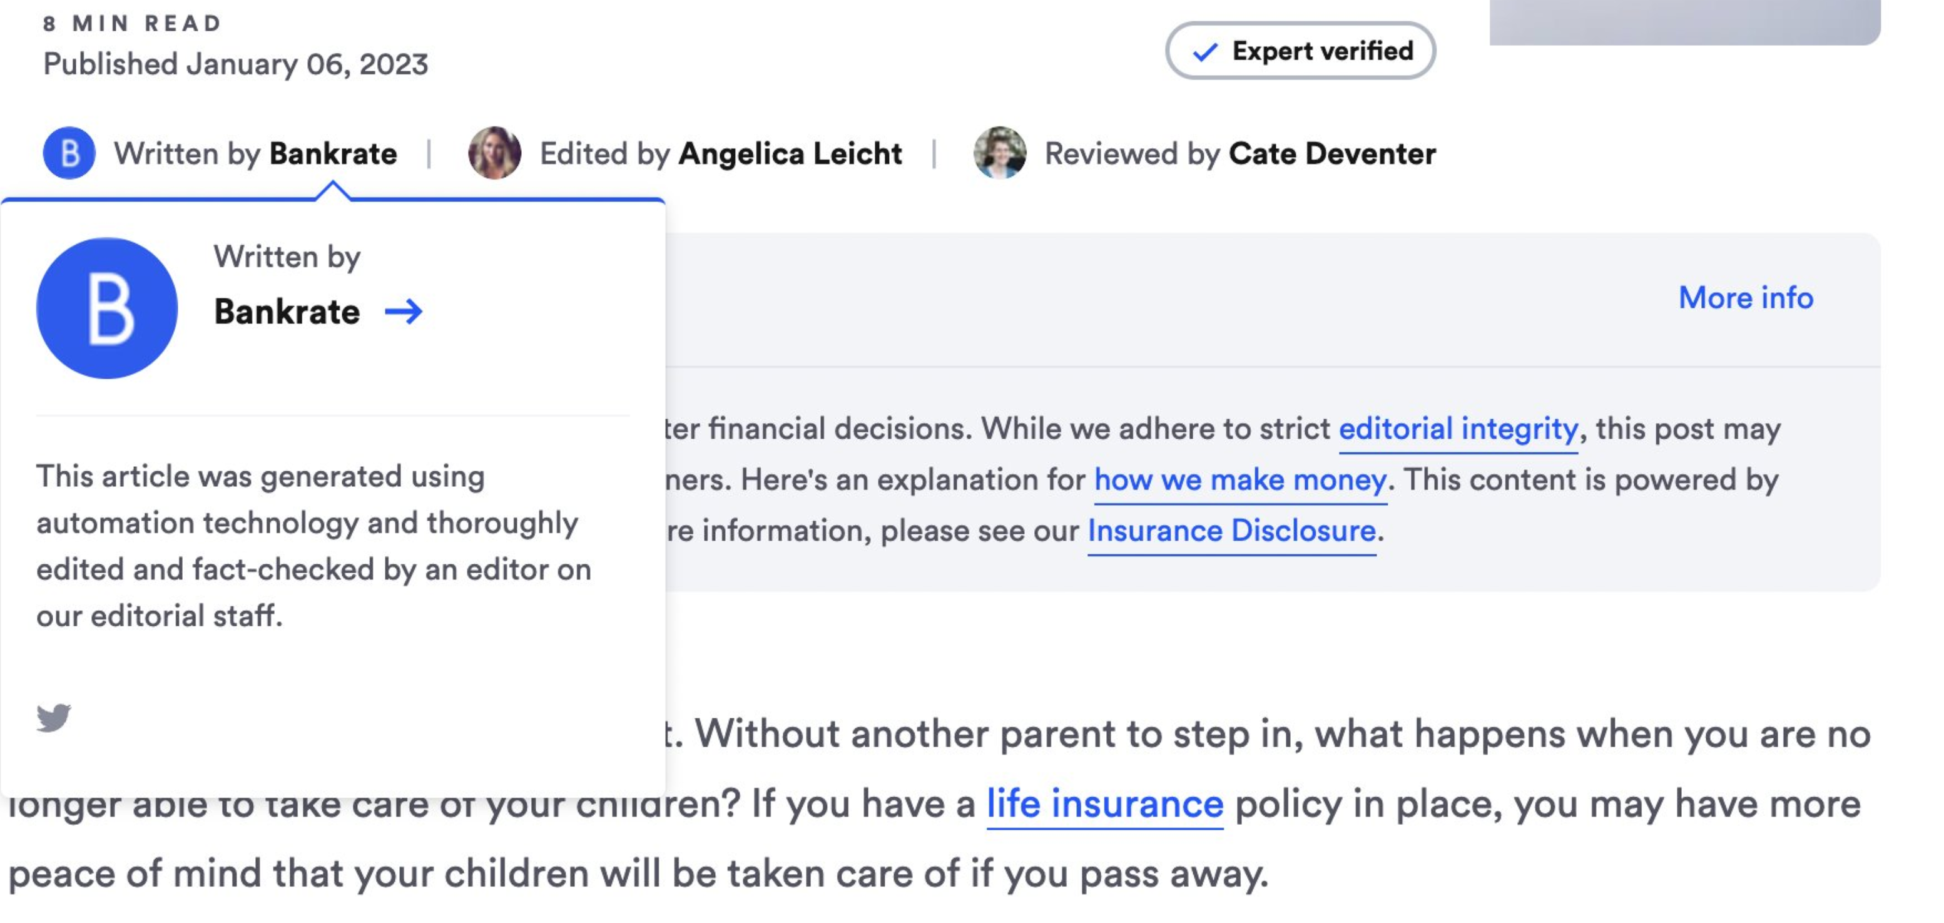This screenshot has height=923, width=1944.
Task: Click Angelica Leicht's profile photo
Action: (x=494, y=153)
